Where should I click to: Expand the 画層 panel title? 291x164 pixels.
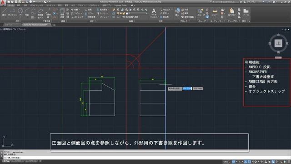[132, 21]
